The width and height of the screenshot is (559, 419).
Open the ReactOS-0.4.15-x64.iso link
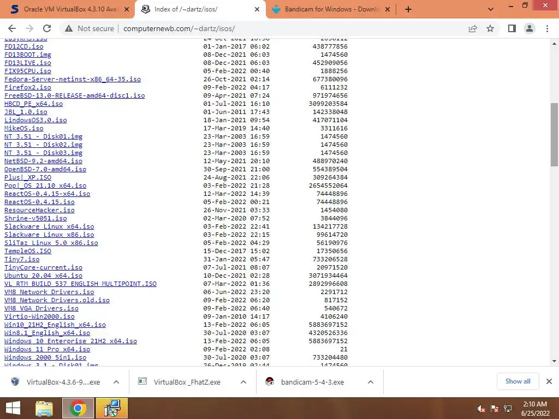[47, 194]
